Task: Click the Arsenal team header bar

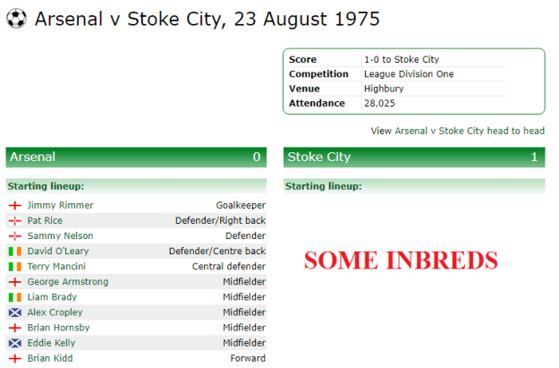Action: point(136,157)
